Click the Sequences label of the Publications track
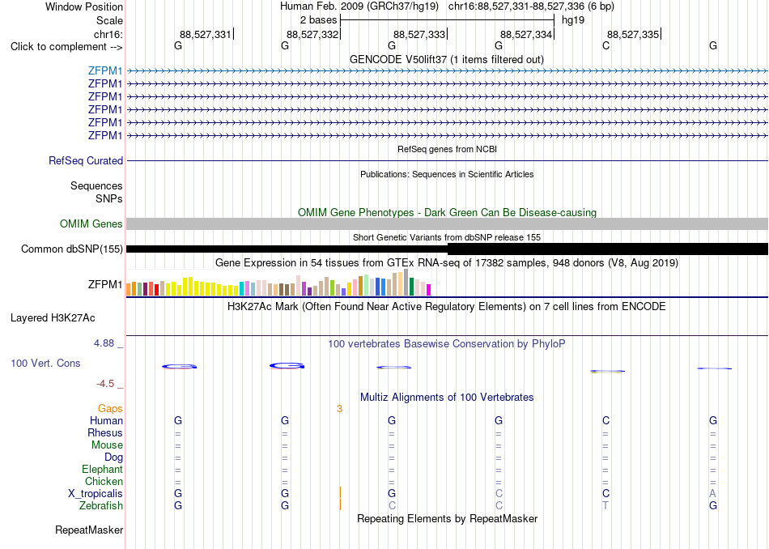The height and width of the screenshot is (549, 769). point(96,186)
